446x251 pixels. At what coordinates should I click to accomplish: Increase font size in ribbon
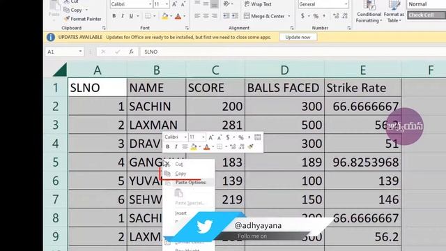[x=174, y=4]
